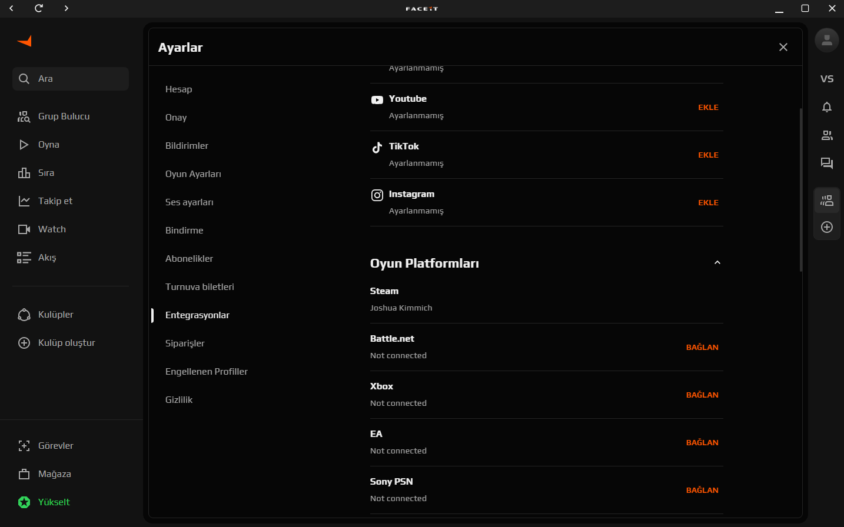The image size is (844, 527).
Task: Click the Akış feed list icon
Action: click(x=24, y=258)
